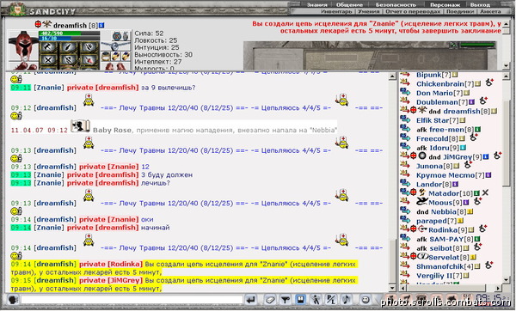The width and height of the screenshot is (516, 311).
Task: Click the amulet slot with round medallion
Action: pyautogui.click(x=117, y=36)
